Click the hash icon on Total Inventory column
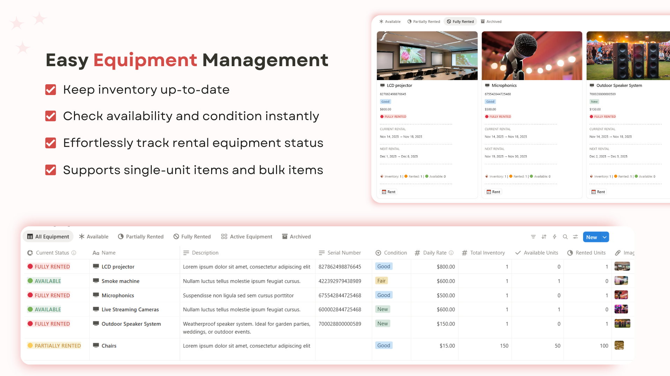 (464, 253)
